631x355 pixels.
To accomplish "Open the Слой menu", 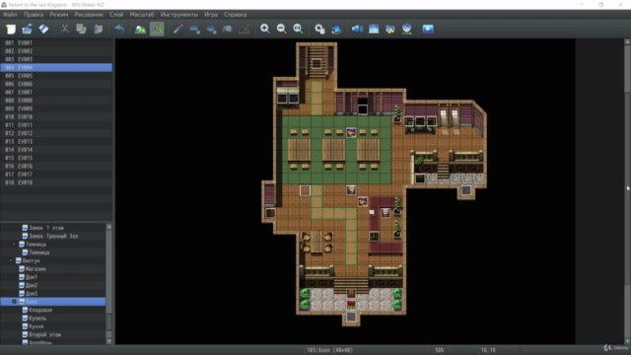I will pos(116,15).
